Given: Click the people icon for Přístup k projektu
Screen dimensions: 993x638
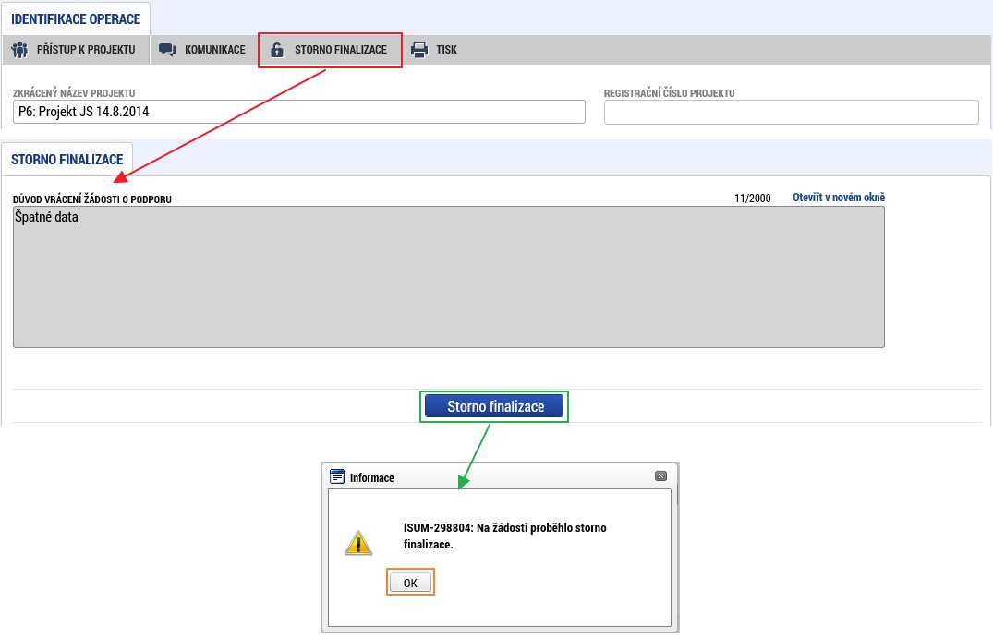Looking at the screenshot, I should pos(19,49).
